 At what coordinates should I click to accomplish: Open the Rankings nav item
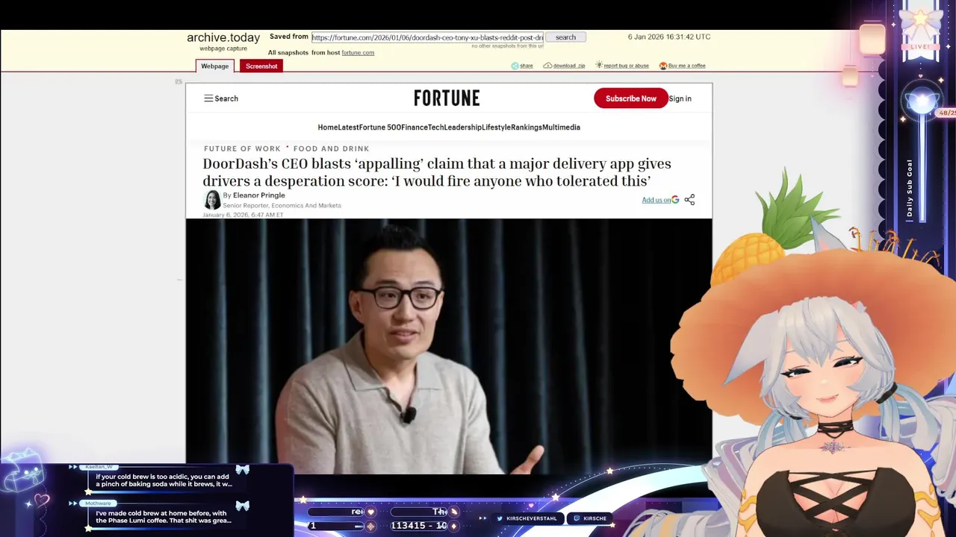[527, 128]
